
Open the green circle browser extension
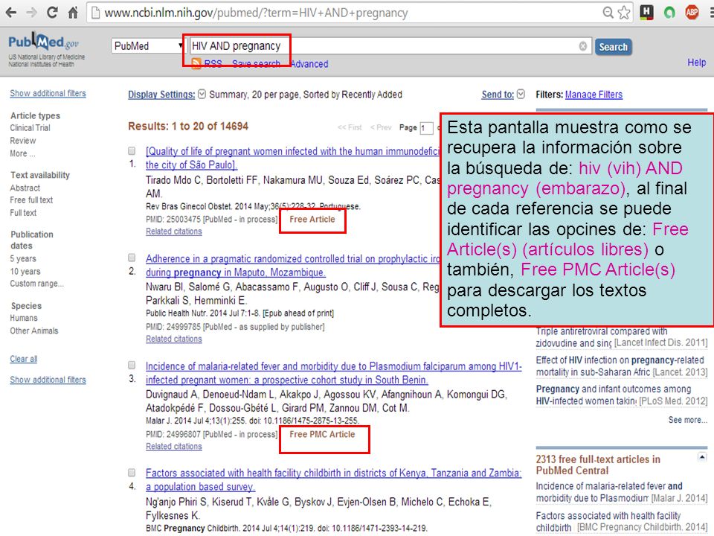coord(669,13)
